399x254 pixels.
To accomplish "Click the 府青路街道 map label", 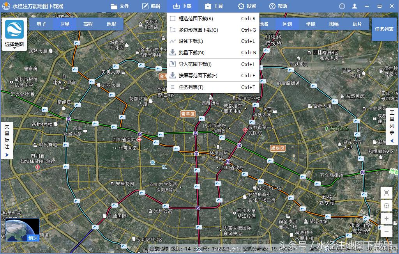I will (288, 83).
